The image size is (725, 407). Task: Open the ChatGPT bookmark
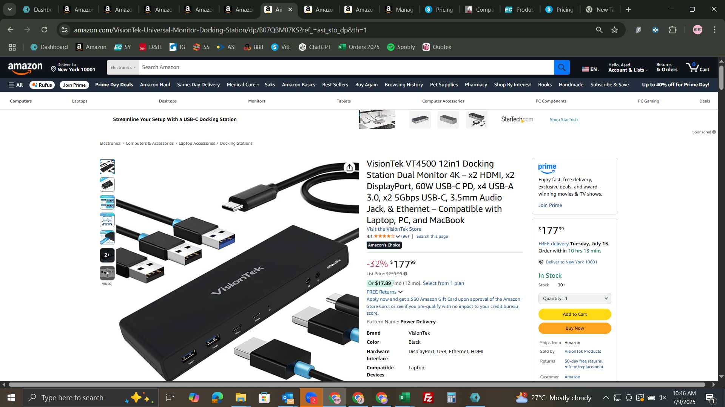tap(315, 47)
